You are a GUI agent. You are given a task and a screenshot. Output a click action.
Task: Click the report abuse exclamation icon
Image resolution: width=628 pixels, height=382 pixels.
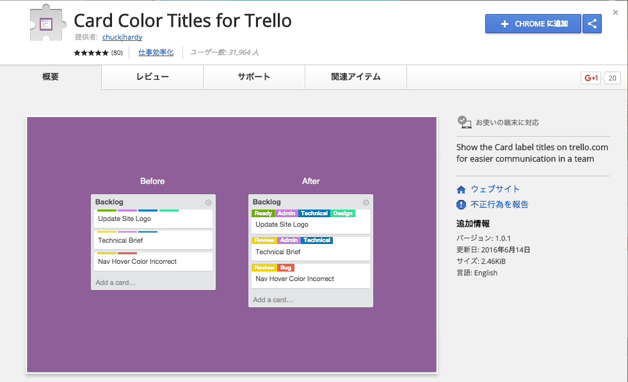click(x=461, y=204)
